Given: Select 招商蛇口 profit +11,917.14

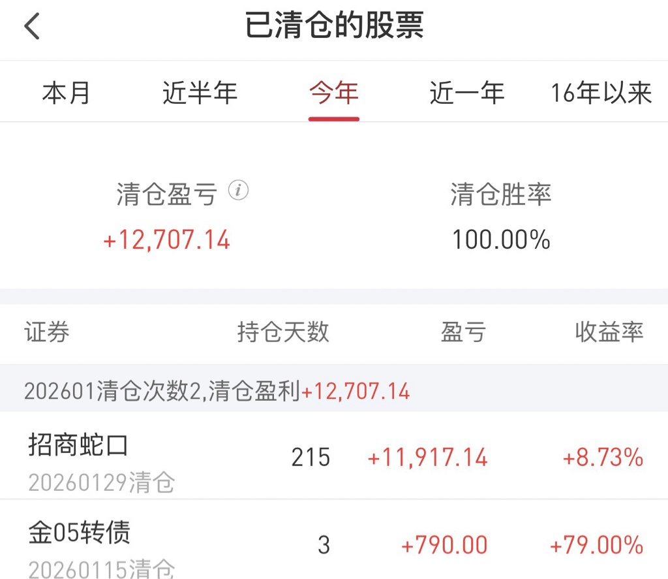Looking at the screenshot, I should (x=427, y=458).
